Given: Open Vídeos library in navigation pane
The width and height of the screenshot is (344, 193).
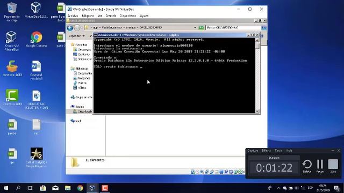Looking at the screenshot, I should (80, 88).
